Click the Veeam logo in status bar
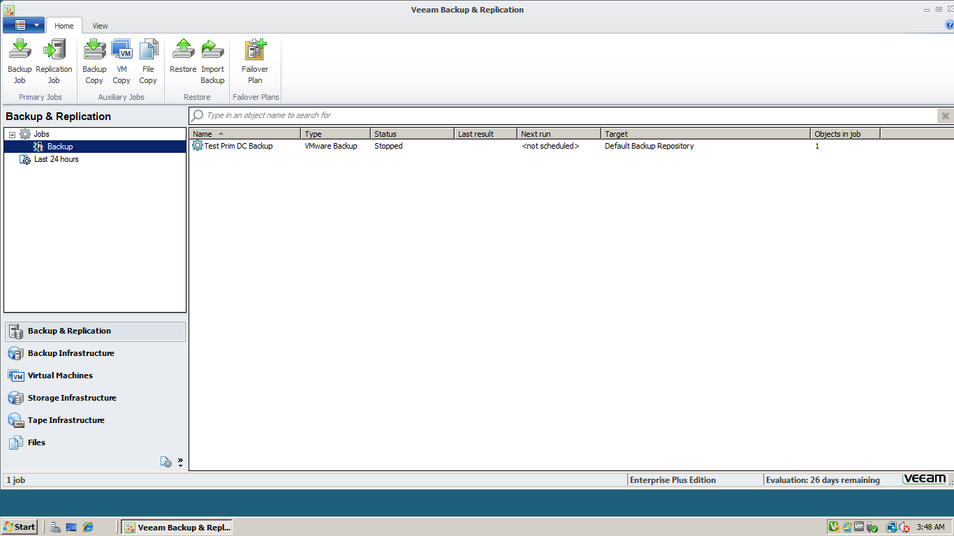This screenshot has height=536, width=954. pyautogui.click(x=924, y=479)
